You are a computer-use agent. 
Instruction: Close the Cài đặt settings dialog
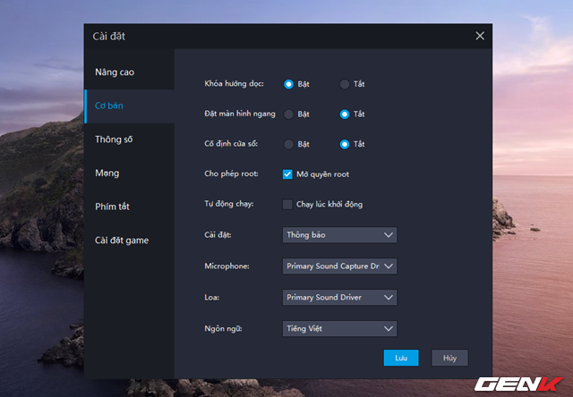coord(480,36)
